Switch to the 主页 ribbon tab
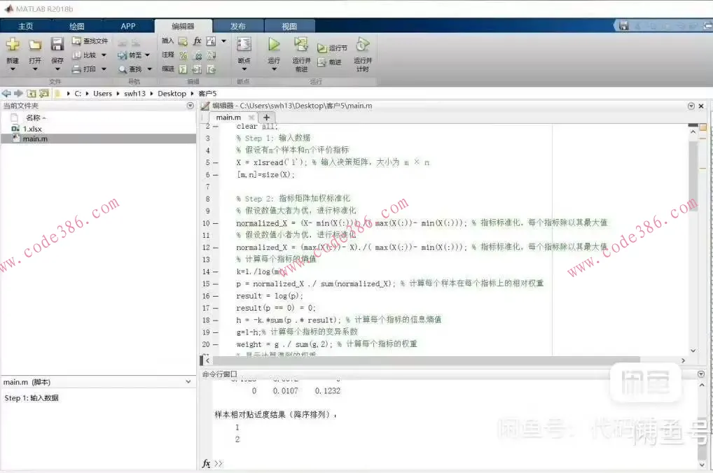Screen dimensions: 713x473 click(25, 27)
